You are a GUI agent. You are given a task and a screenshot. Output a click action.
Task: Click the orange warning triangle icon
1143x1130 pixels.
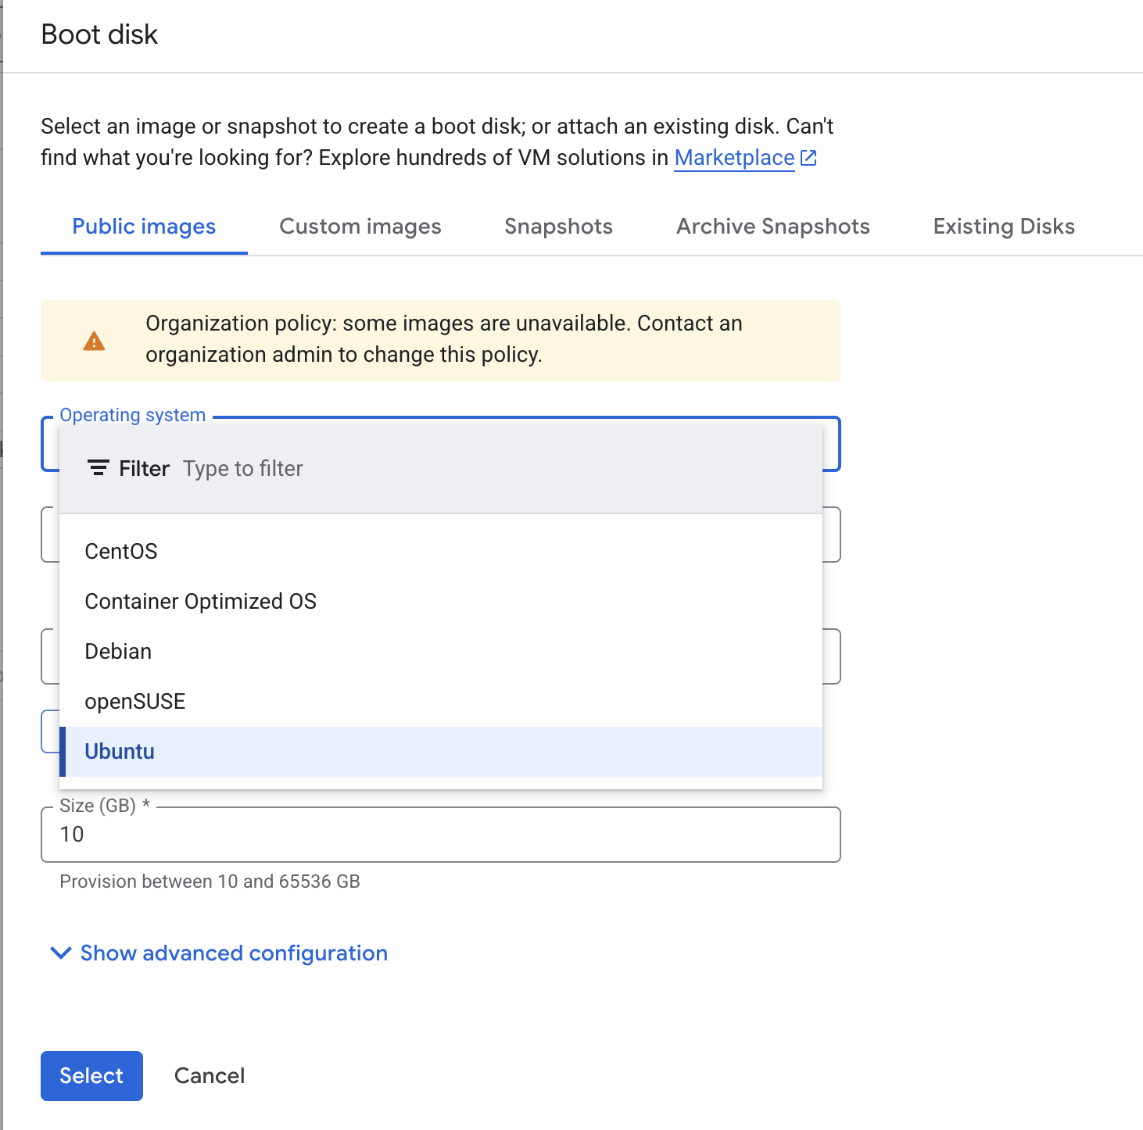(x=94, y=342)
